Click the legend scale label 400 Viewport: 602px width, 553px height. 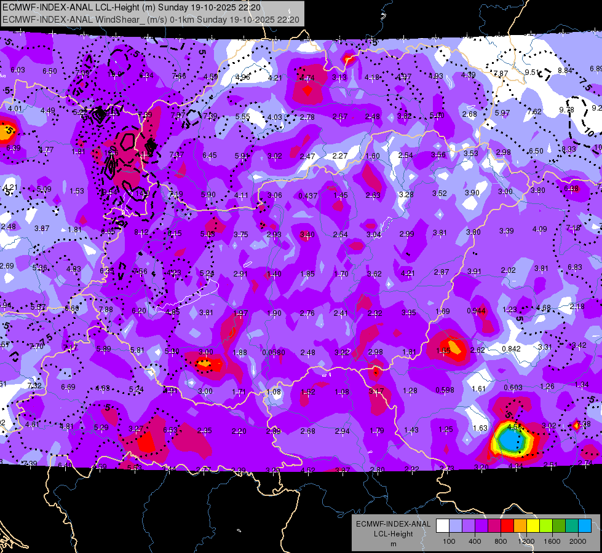pyautogui.click(x=475, y=541)
